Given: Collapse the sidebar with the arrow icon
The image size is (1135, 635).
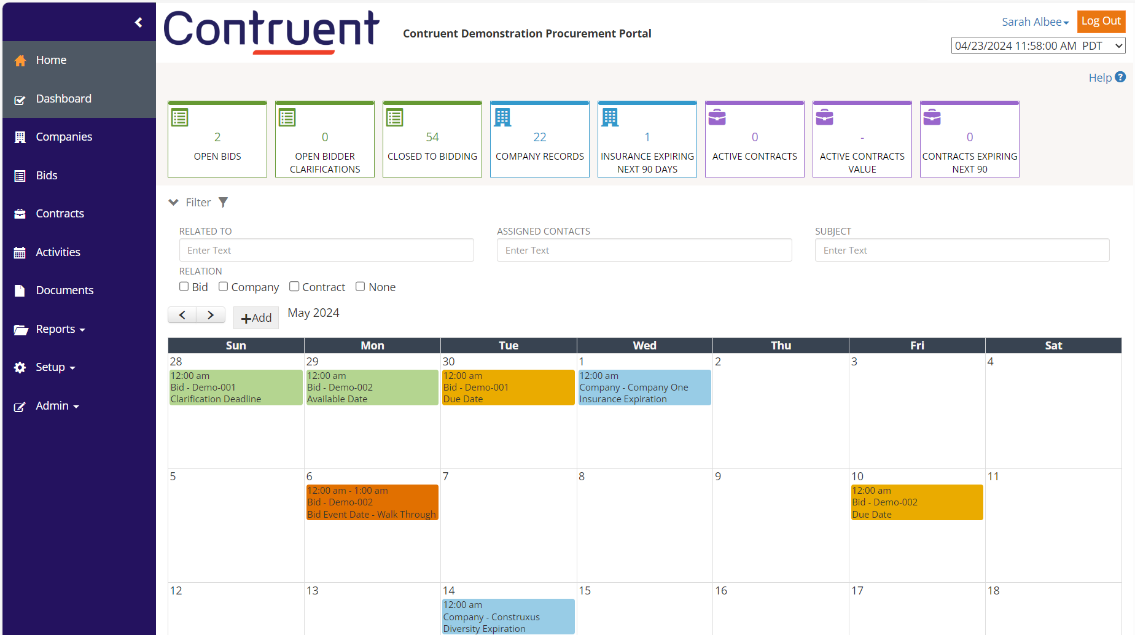Looking at the screenshot, I should point(138,23).
